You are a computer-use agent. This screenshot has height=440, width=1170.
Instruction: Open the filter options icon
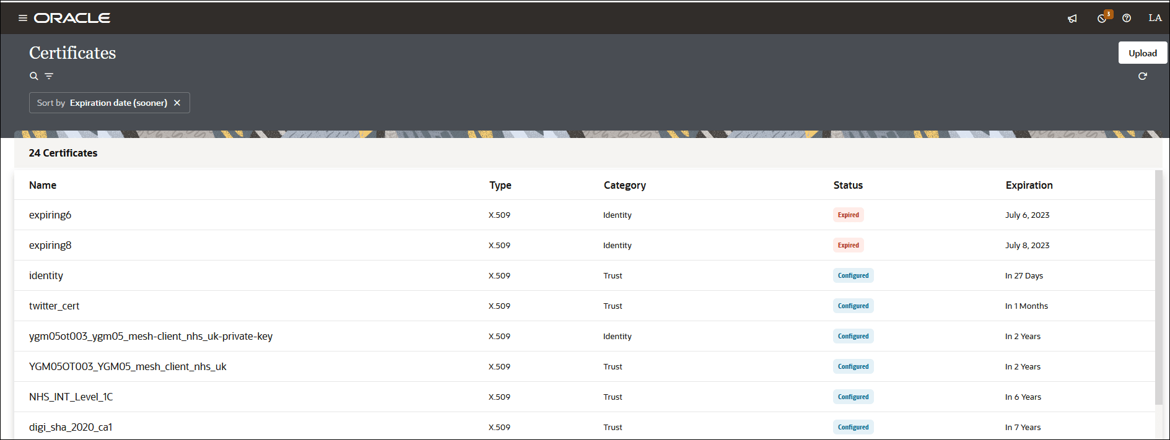coord(49,76)
